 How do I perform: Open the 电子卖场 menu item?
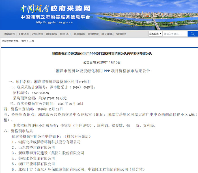coord(107,34)
